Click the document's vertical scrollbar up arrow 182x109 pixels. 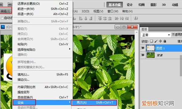136,32
